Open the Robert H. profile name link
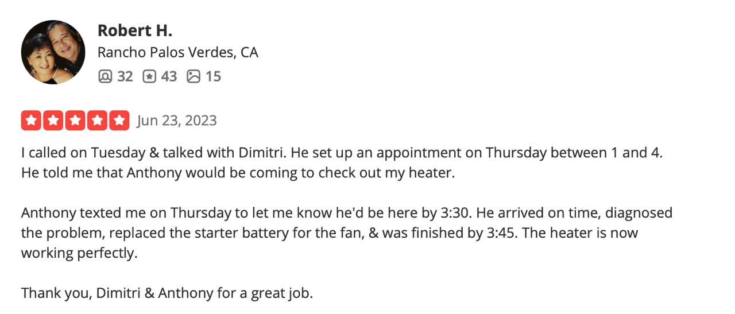The height and width of the screenshot is (314, 735). tap(135, 30)
